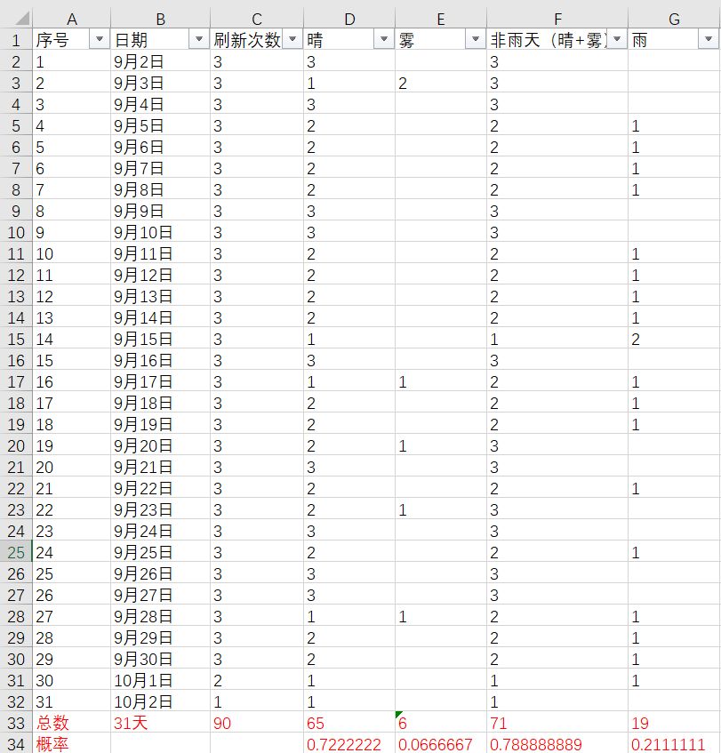Click the date cell 9月25日
Screen dimensions: 721x753
[160, 552]
